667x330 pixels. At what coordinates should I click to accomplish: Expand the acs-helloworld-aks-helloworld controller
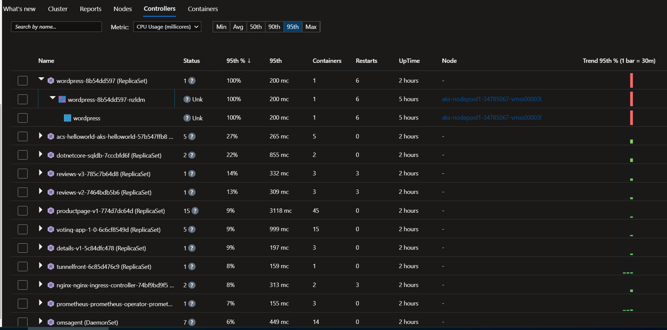point(40,136)
